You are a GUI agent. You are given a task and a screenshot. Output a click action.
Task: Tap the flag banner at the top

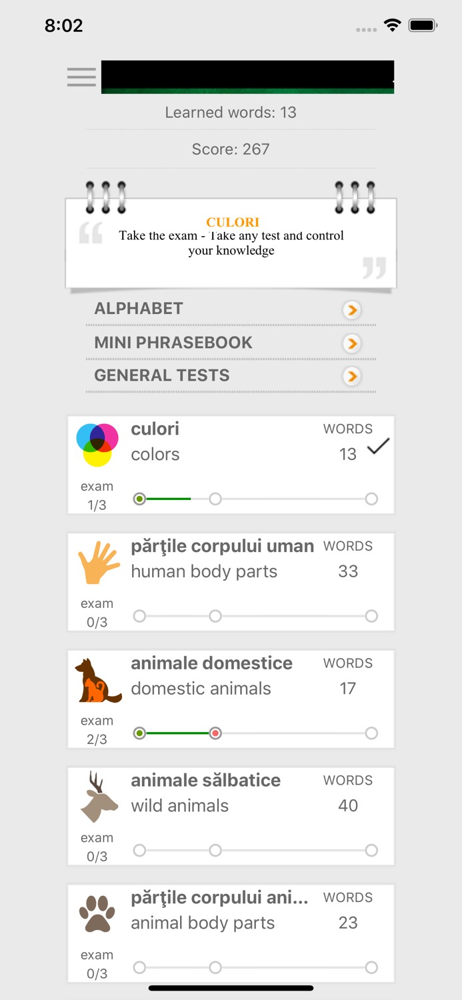pos(248,77)
